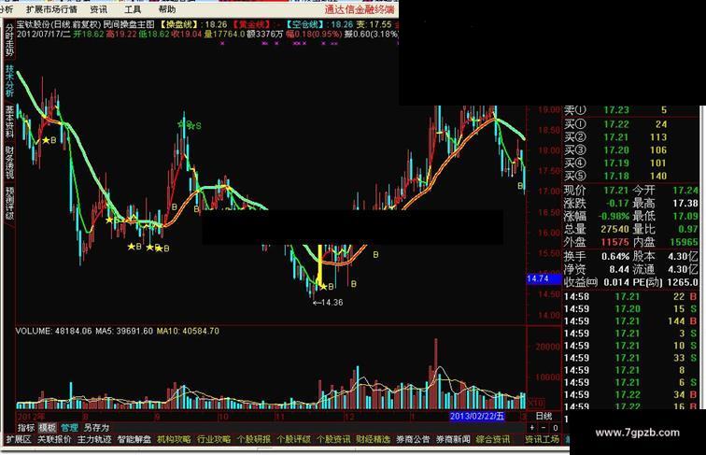Select the 14:59 tick row with 144 B
This screenshot has height=455, width=706.
pyautogui.click(x=630, y=321)
